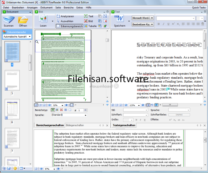Click the horizontal scrollbar thumb in Text pane
The height and width of the screenshot is (173, 208).
pyautogui.click(x=170, y=105)
